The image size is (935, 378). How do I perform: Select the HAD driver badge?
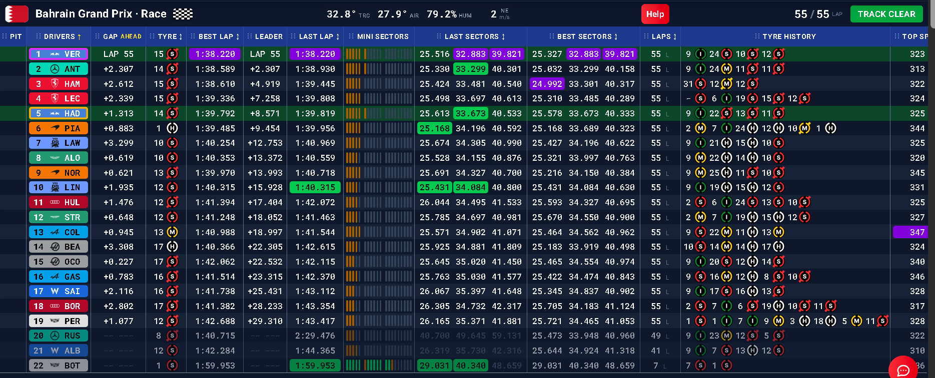click(x=59, y=113)
